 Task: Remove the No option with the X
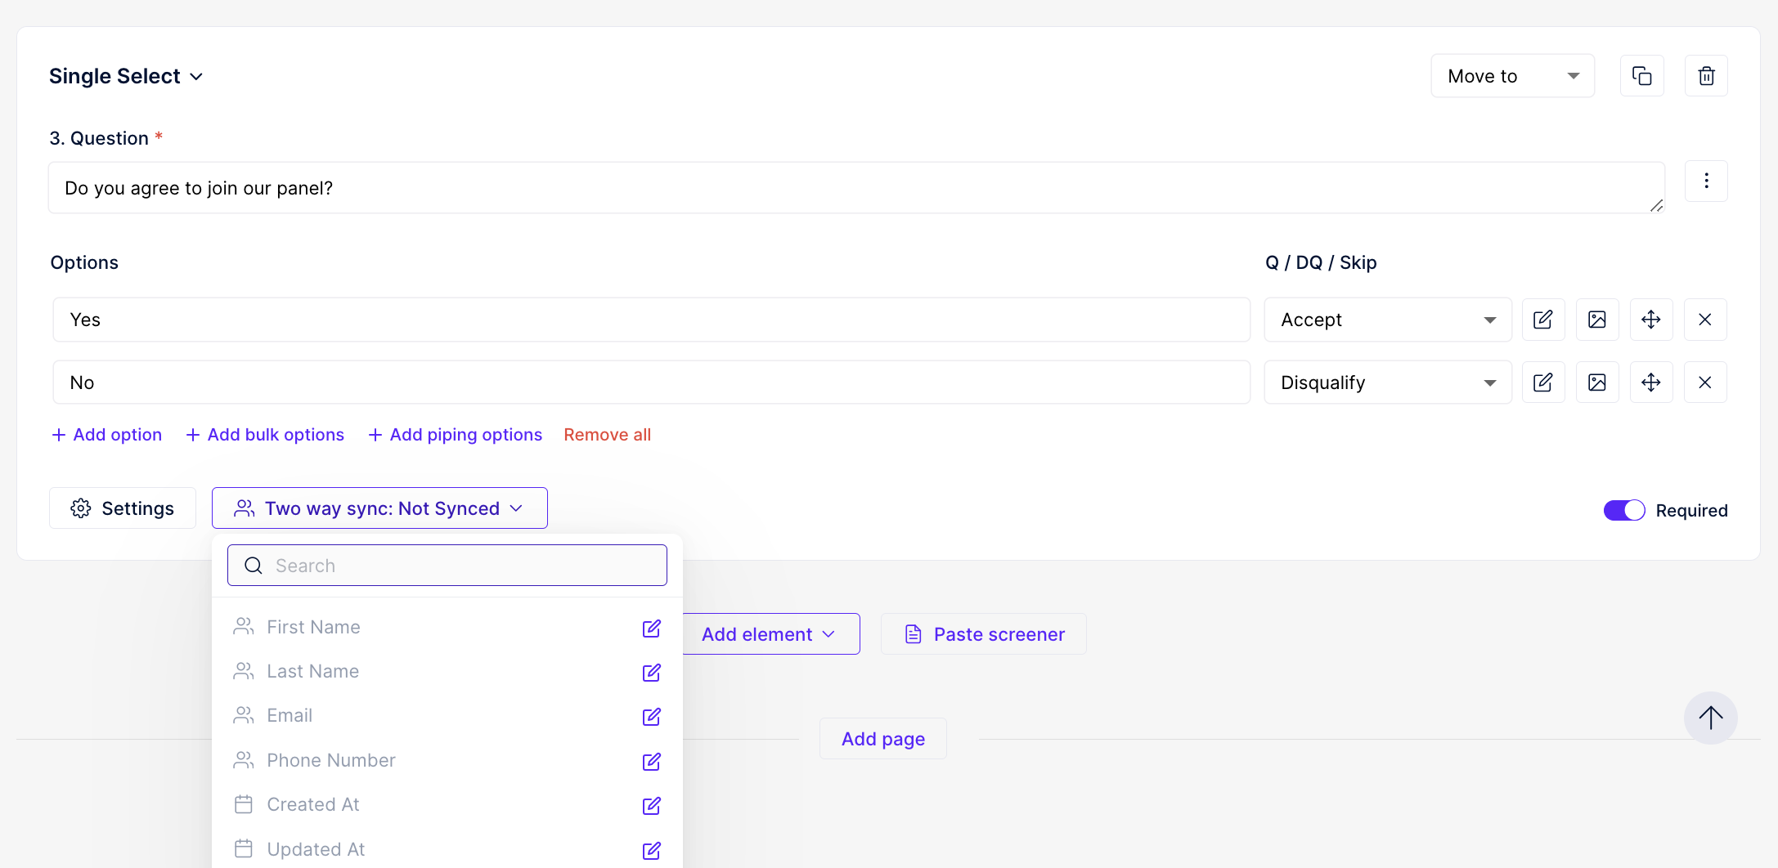[1705, 383]
